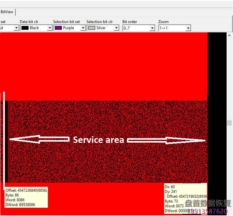Open the Zoom dropdown arrow
This screenshot has height=216, width=233.
(188, 28)
